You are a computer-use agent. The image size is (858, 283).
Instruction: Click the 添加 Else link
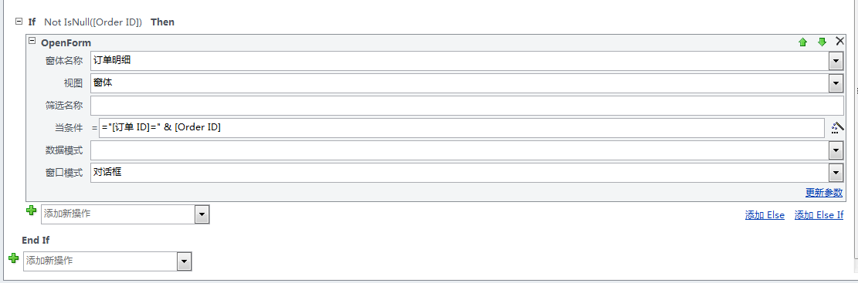click(x=765, y=215)
